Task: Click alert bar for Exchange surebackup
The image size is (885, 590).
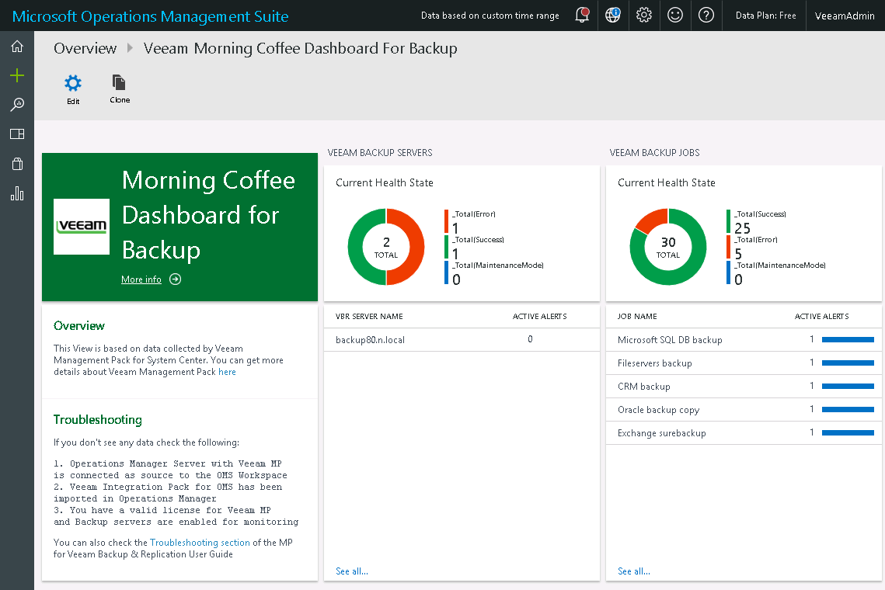Action: [x=848, y=432]
